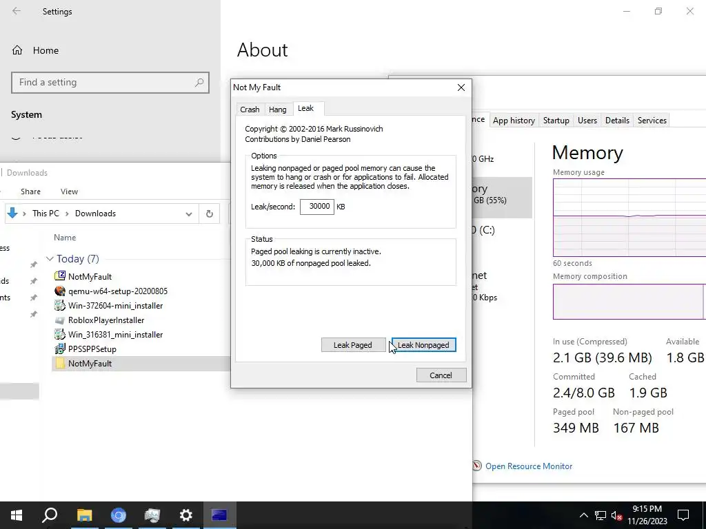Click Find a setting search box
The height and width of the screenshot is (529, 706).
click(x=110, y=83)
